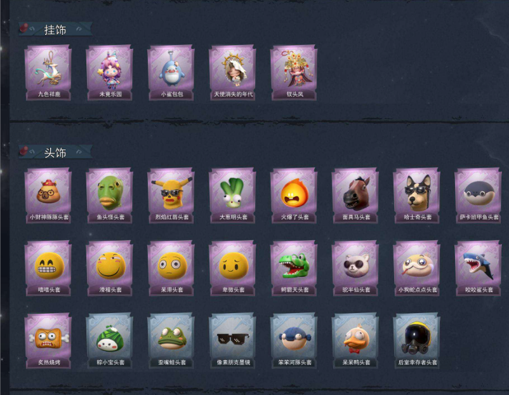This screenshot has height=395, width=509.
Task: Select the 嘻嘻头套 grinning emoji headgear
Action: [x=48, y=268]
